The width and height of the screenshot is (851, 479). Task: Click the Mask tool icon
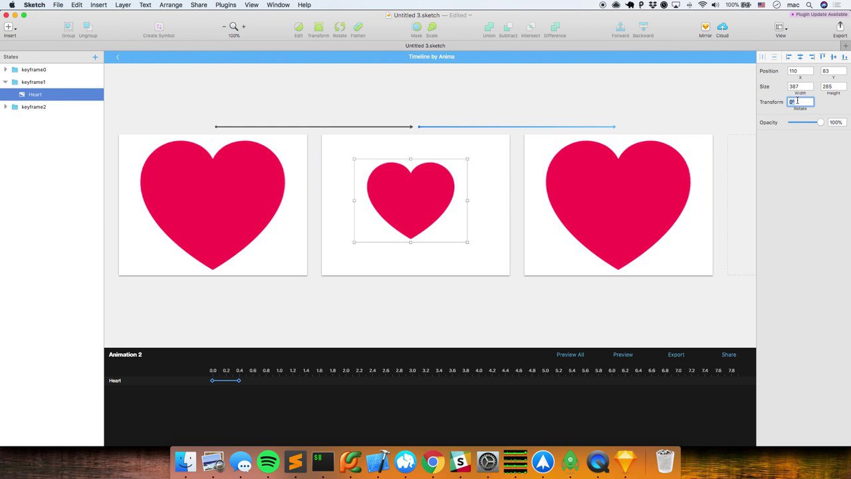(416, 27)
